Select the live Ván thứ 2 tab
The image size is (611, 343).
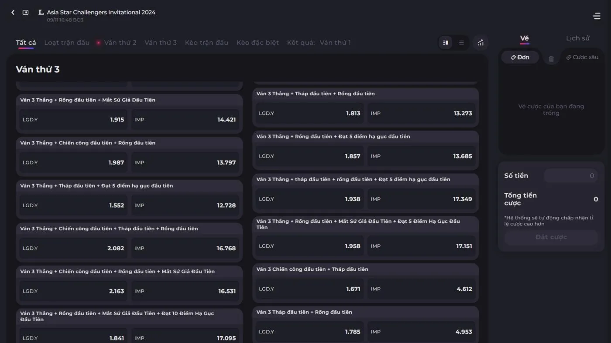120,43
